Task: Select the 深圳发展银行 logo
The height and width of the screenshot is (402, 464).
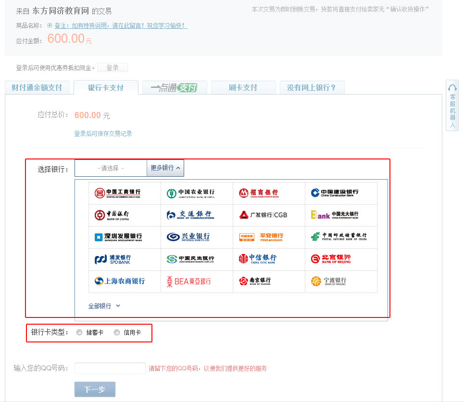Action: (118, 237)
